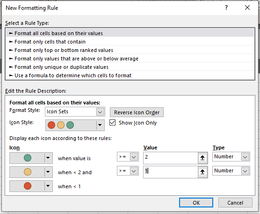Pick 'Format only values that are above or below average'

(x=130, y=59)
